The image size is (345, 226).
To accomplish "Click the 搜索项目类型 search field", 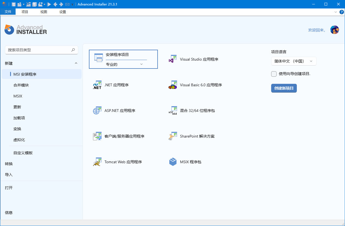I will (38, 50).
